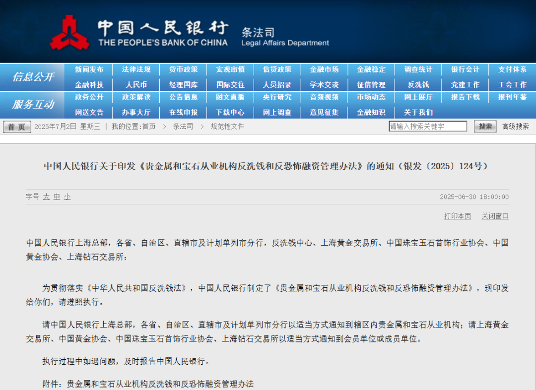
Task: Select 意见征集 navigation item
Action: 324,112
